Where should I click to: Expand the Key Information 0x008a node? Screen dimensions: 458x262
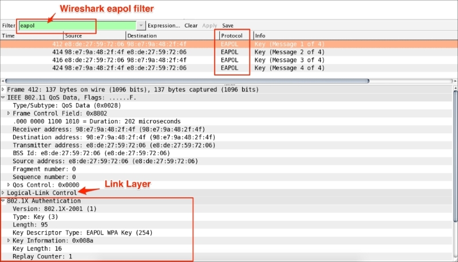(x=9, y=240)
